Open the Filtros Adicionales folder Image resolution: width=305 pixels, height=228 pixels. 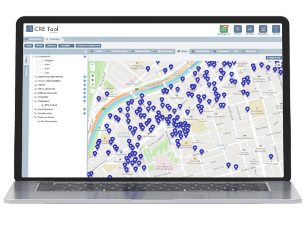[45, 89]
